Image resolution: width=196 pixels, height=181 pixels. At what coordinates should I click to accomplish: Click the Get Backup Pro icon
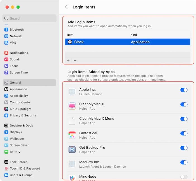[72, 150]
